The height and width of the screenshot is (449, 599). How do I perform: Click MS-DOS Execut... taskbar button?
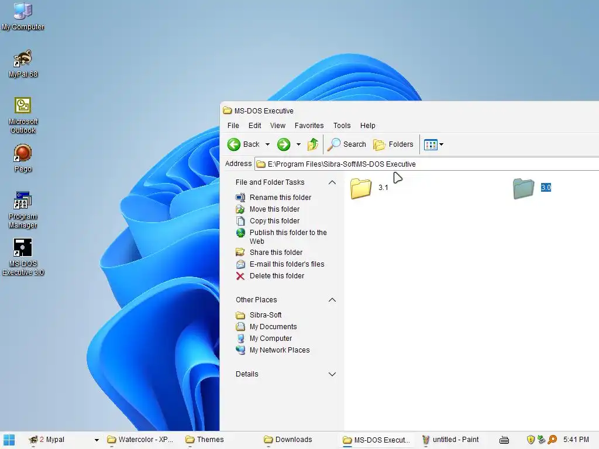point(376,440)
